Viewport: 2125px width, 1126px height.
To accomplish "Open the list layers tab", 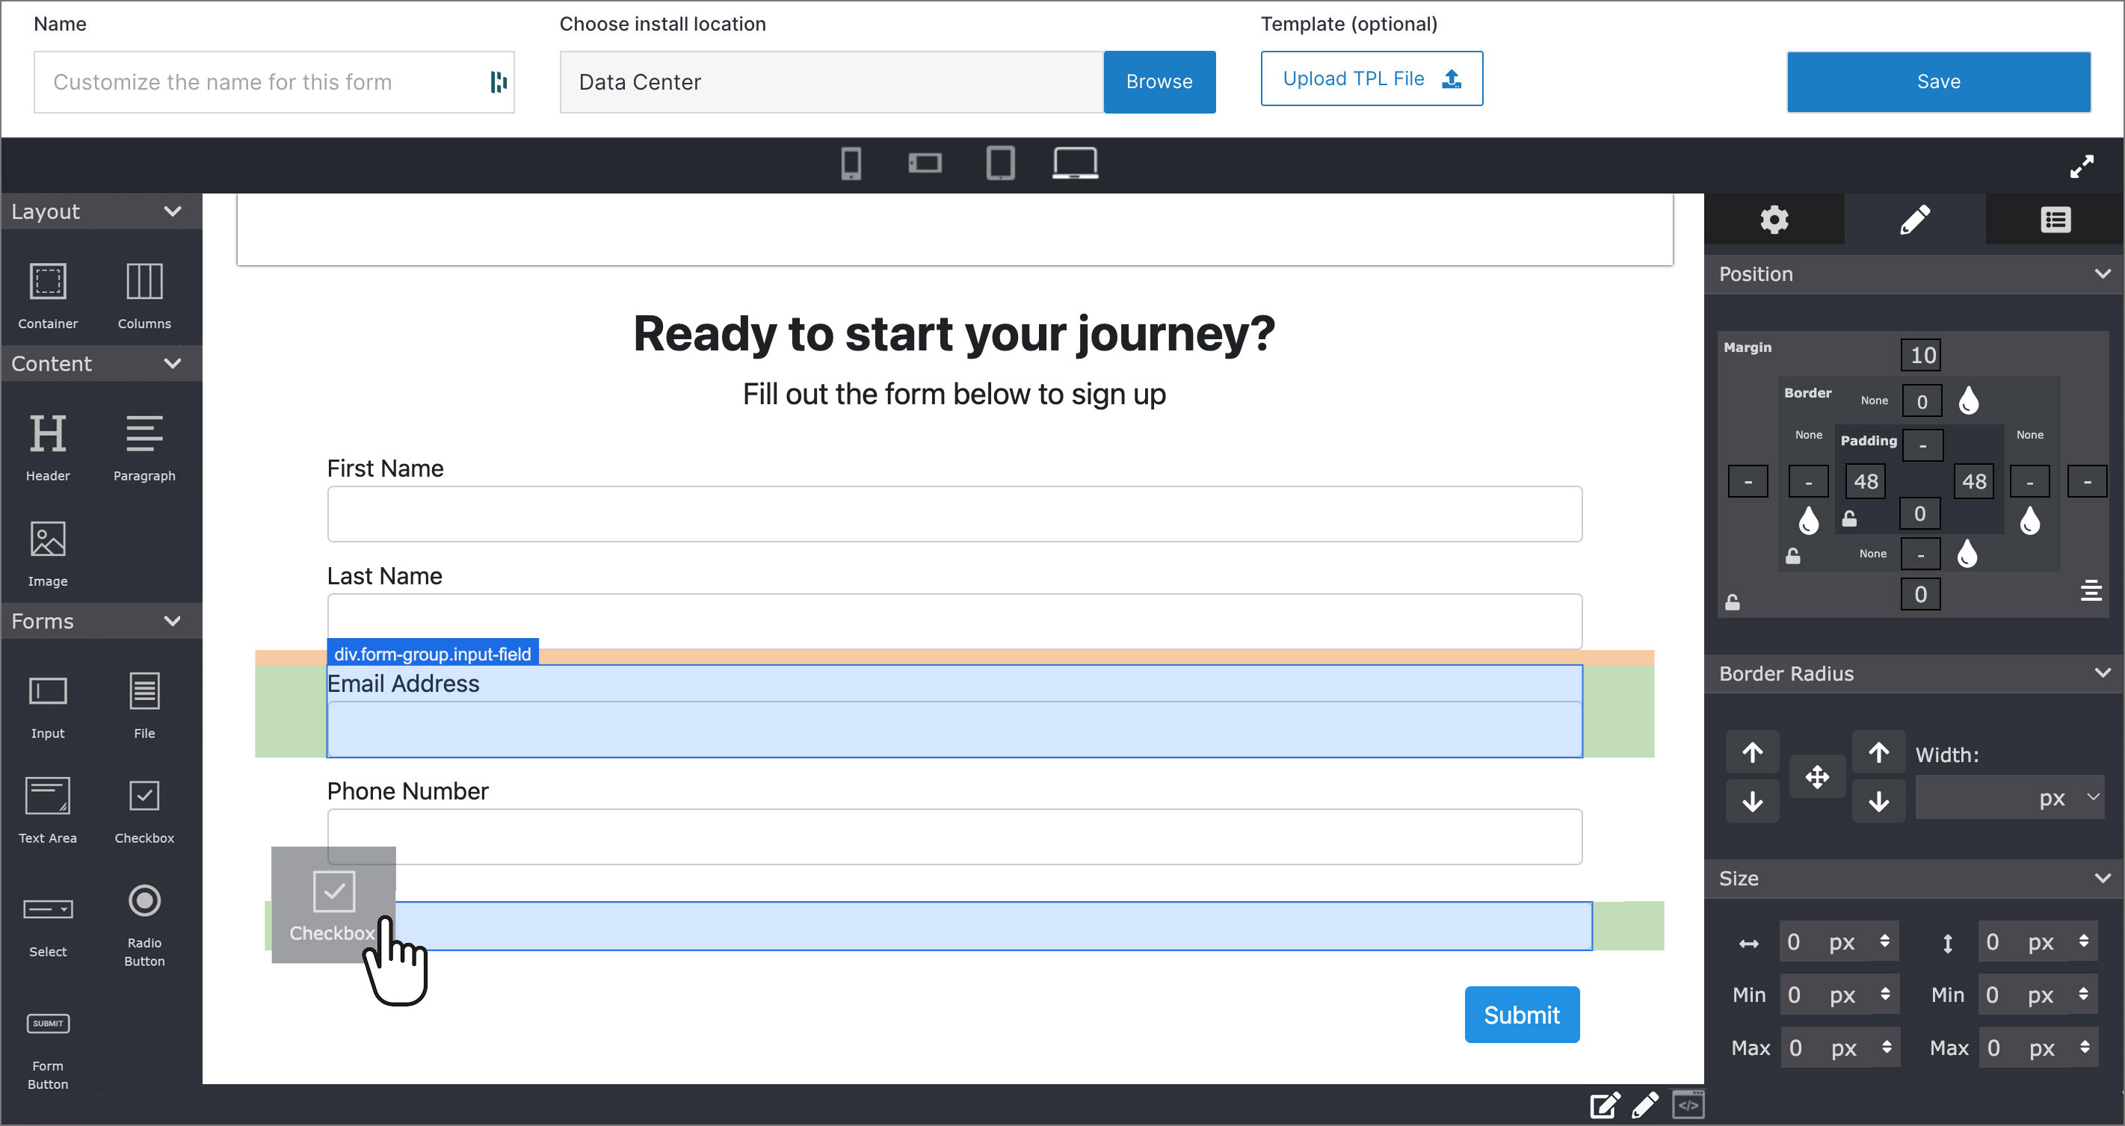I will pyautogui.click(x=2055, y=220).
